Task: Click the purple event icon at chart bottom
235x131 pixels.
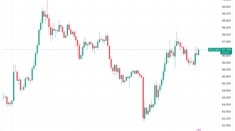Action: coord(199,130)
